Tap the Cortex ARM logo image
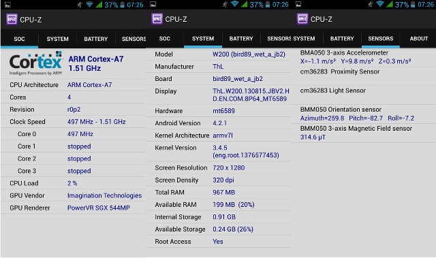Viewport: 436px width, 258px height. point(35,63)
